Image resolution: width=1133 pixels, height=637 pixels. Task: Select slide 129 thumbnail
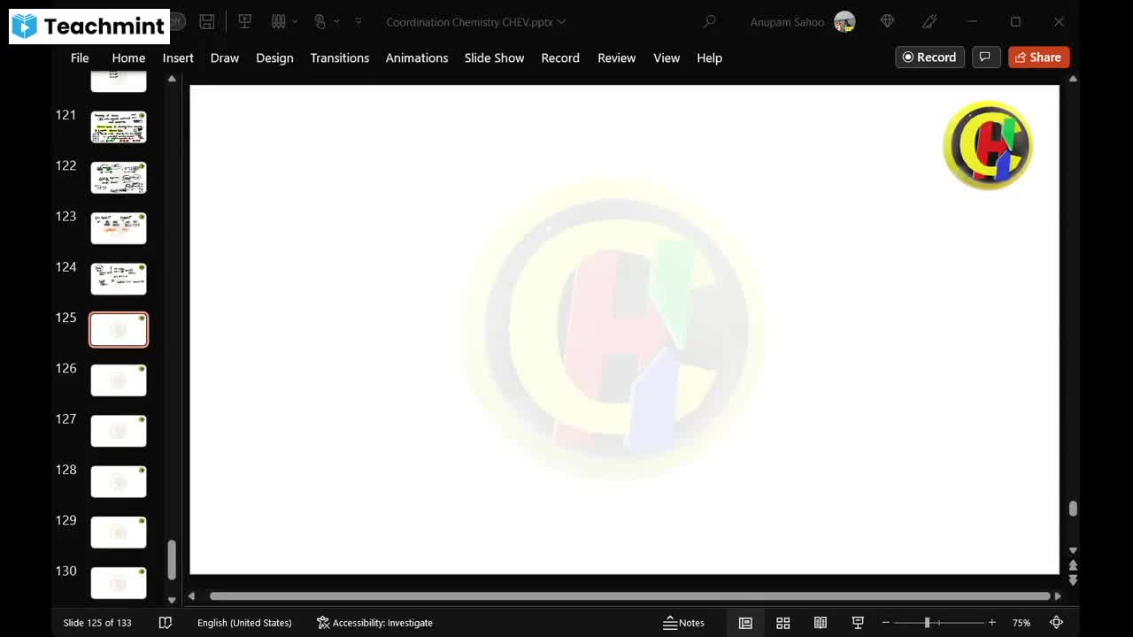point(119,532)
